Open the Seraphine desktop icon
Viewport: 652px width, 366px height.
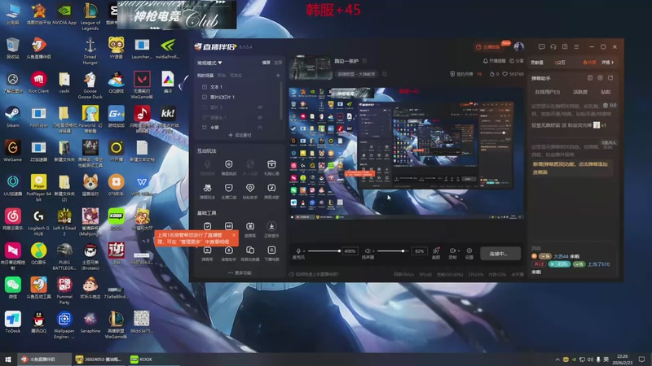click(x=90, y=322)
